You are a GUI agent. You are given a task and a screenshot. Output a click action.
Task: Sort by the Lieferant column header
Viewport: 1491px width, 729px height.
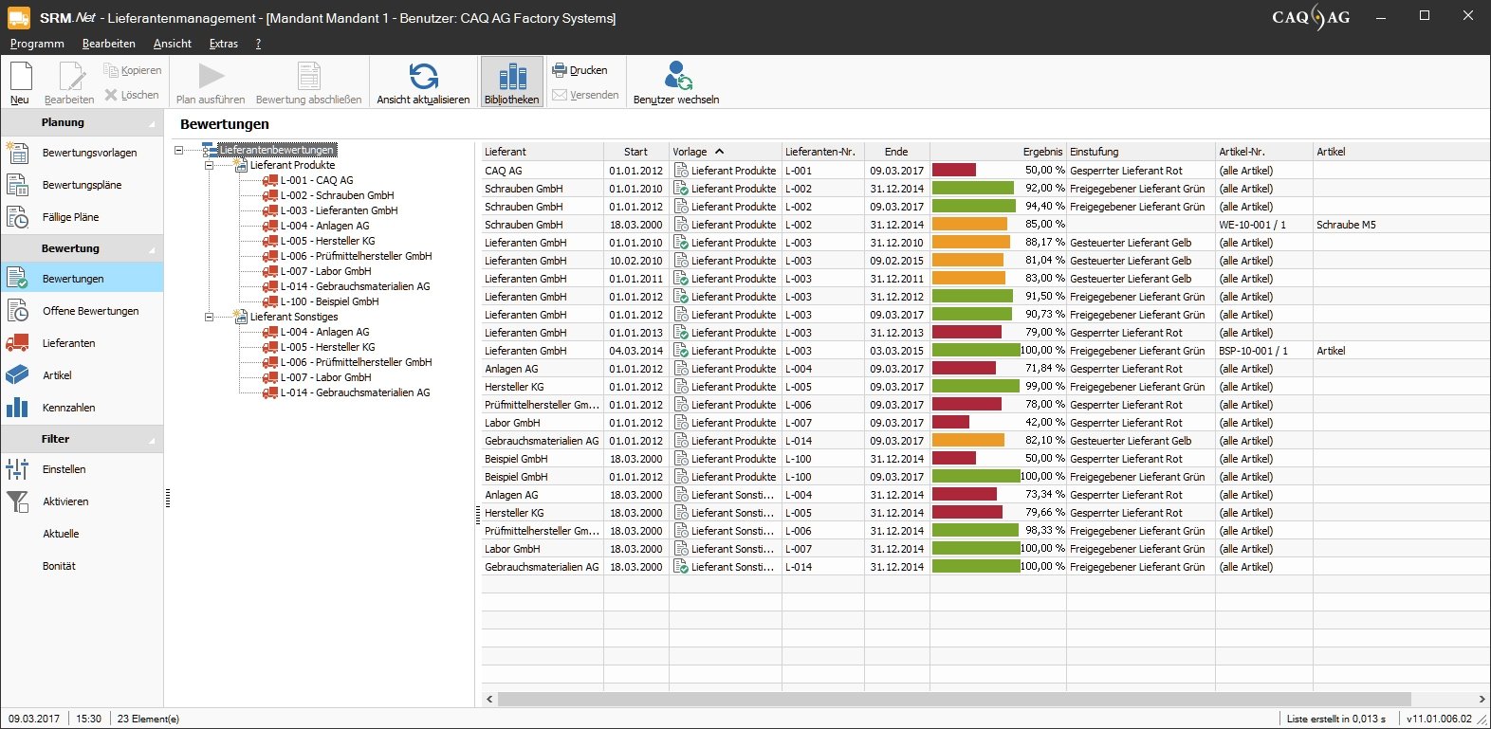[543, 152]
